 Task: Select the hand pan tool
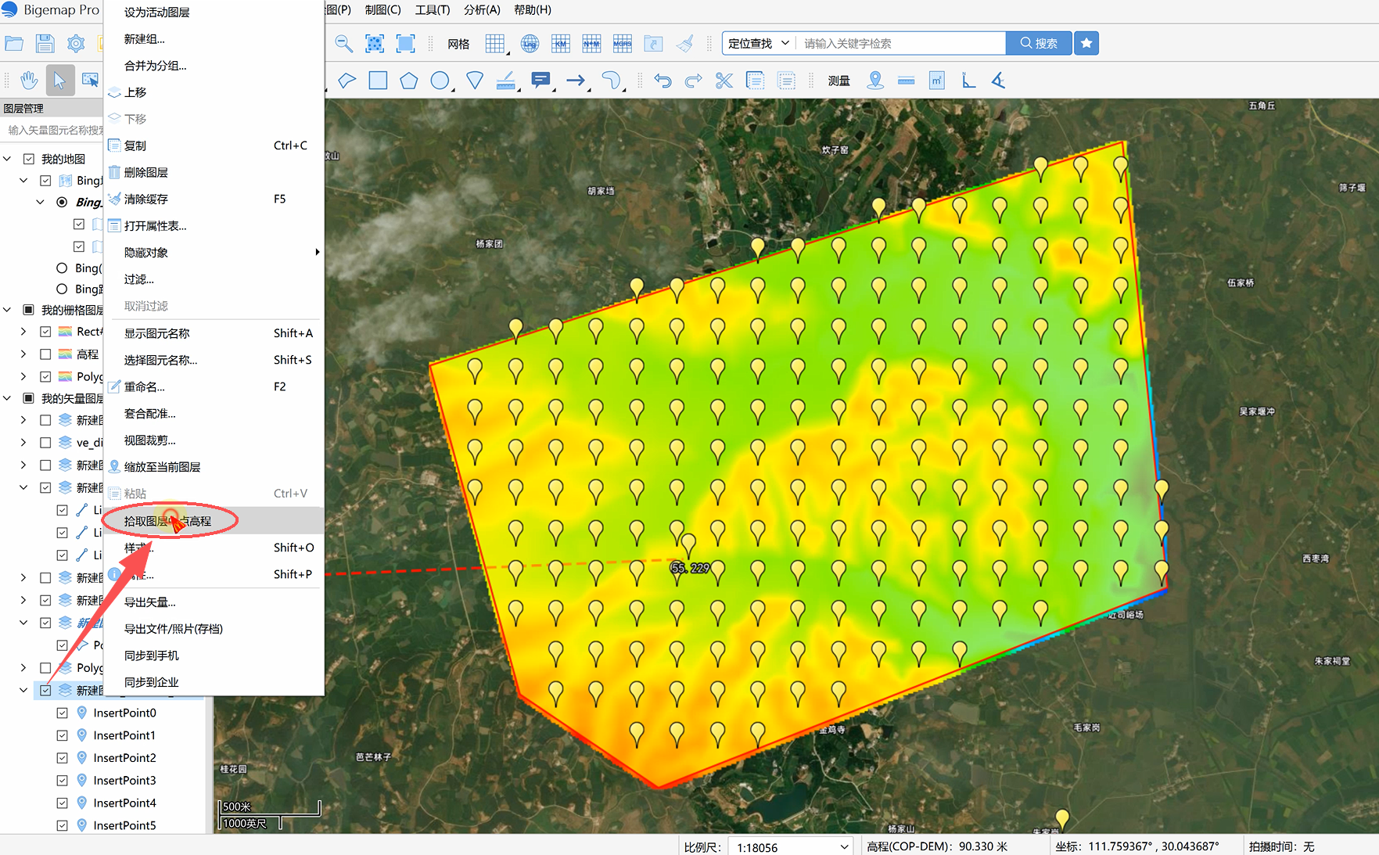(29, 80)
